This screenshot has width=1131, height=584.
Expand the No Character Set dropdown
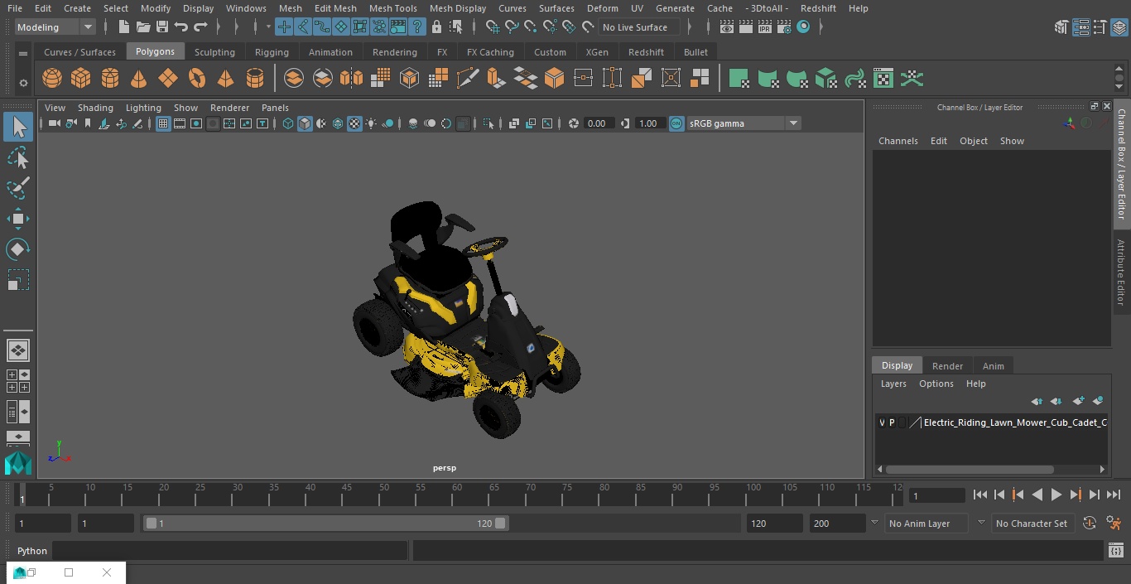point(1032,524)
